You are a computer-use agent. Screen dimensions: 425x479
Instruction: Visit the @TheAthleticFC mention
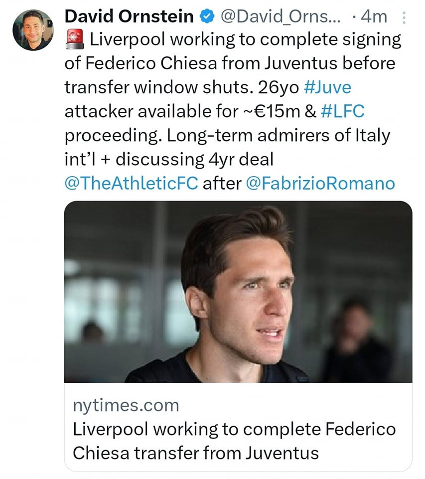coord(131,183)
